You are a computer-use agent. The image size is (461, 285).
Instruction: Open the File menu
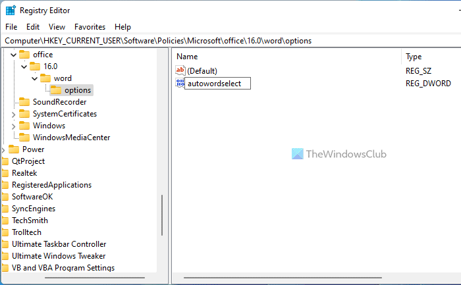coord(11,27)
